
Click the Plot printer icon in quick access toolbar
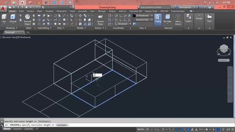(26, 7)
